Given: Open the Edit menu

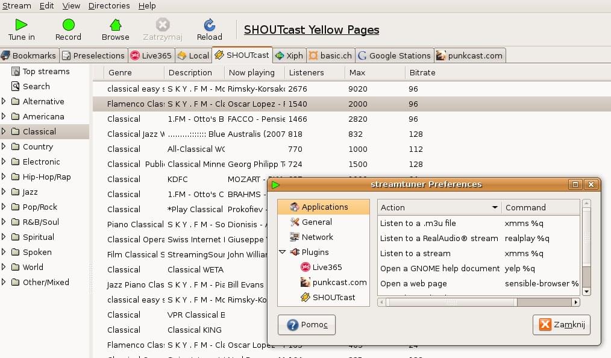Looking at the screenshot, I should click(x=47, y=6).
